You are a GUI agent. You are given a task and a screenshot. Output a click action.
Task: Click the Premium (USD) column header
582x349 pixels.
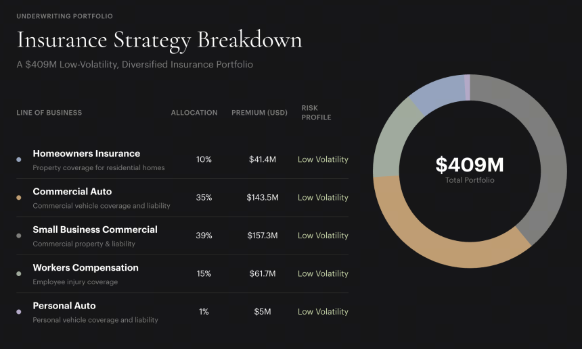click(x=259, y=113)
